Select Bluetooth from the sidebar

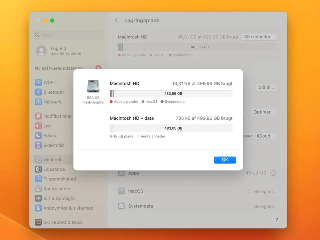[53, 92]
